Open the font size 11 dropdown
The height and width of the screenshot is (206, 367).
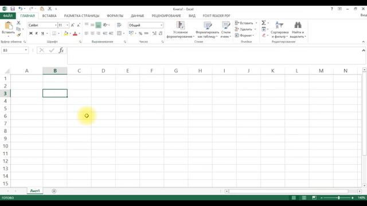pyautogui.click(x=68, y=25)
